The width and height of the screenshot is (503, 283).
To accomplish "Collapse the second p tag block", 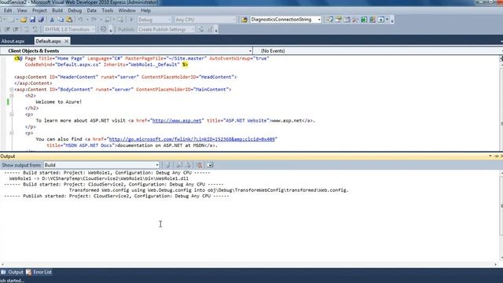I will [12, 133].
